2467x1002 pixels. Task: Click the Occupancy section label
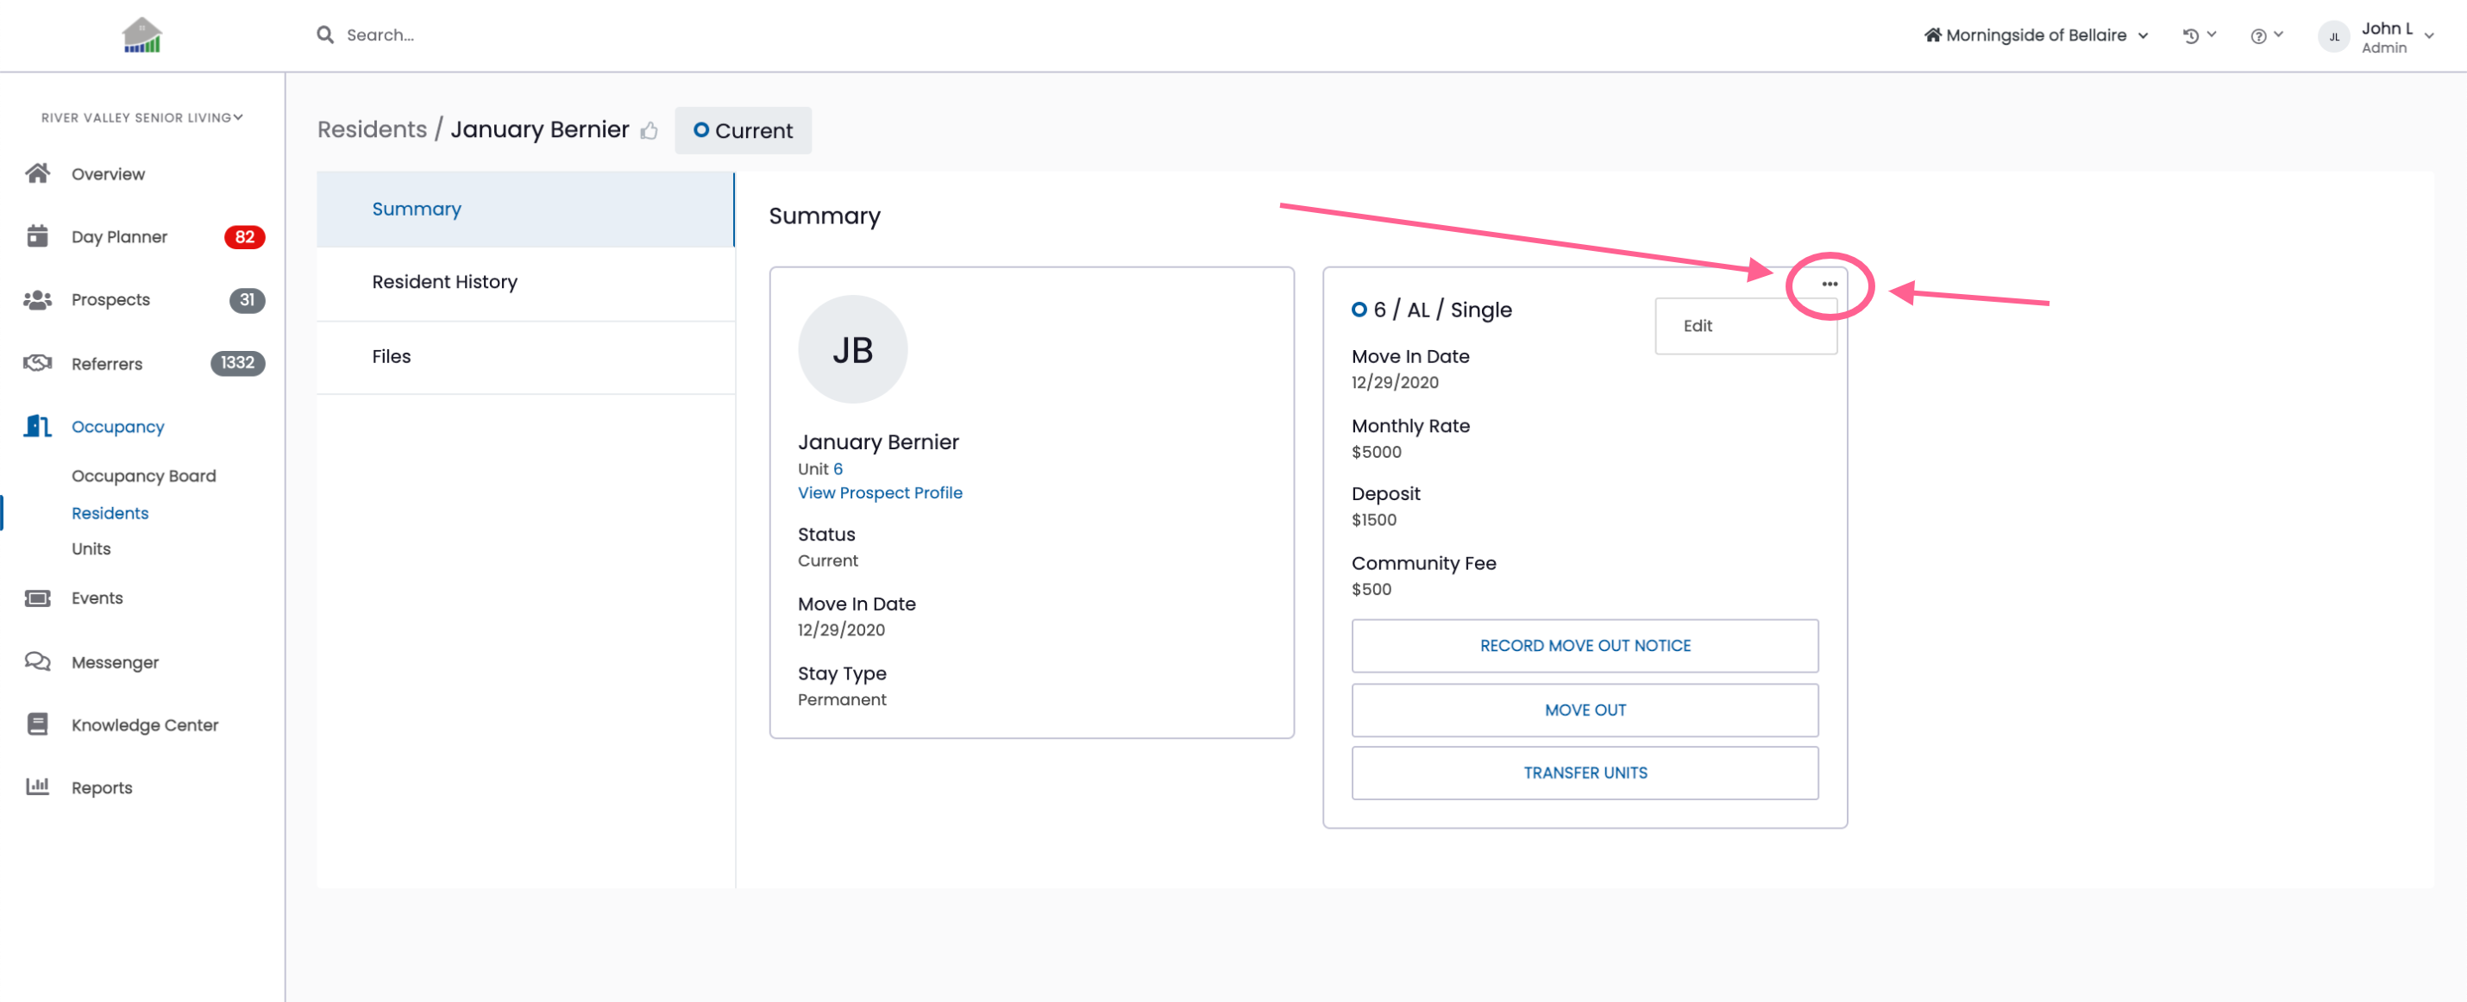pyautogui.click(x=118, y=427)
